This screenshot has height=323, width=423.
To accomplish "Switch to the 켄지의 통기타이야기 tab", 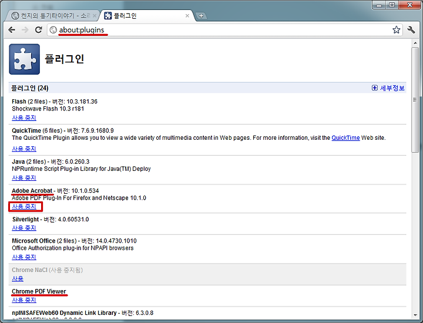I will point(53,16).
